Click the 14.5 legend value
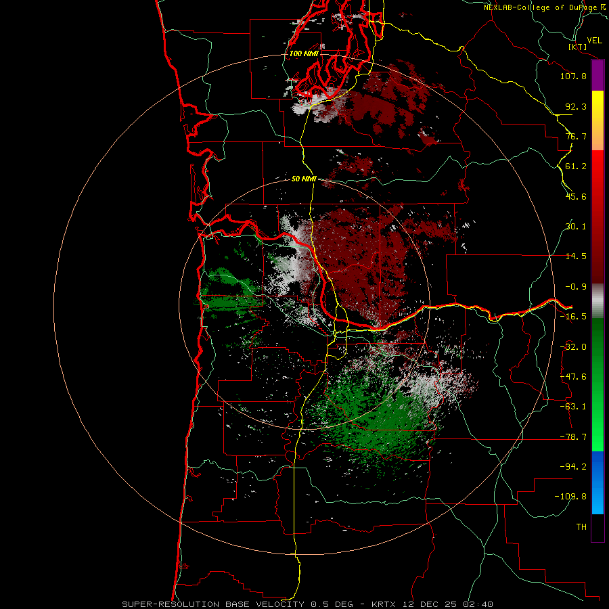The width and height of the screenshot is (609, 609). coord(576,256)
